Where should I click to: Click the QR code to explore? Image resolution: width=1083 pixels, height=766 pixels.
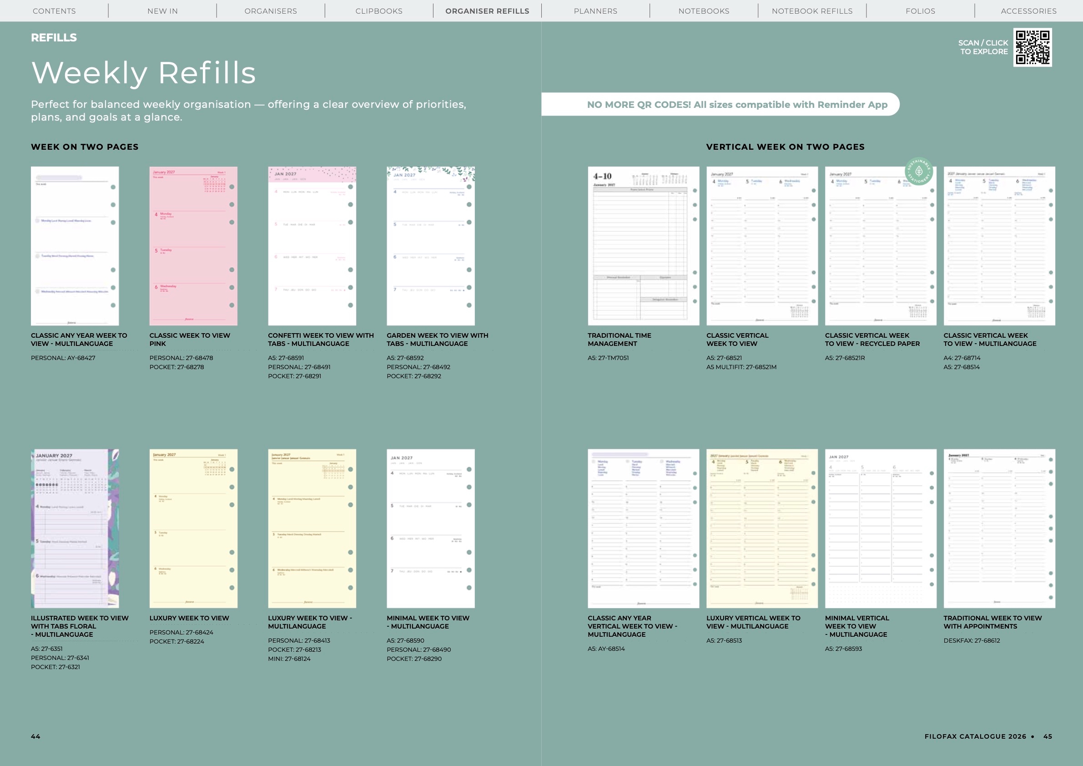tap(1032, 47)
